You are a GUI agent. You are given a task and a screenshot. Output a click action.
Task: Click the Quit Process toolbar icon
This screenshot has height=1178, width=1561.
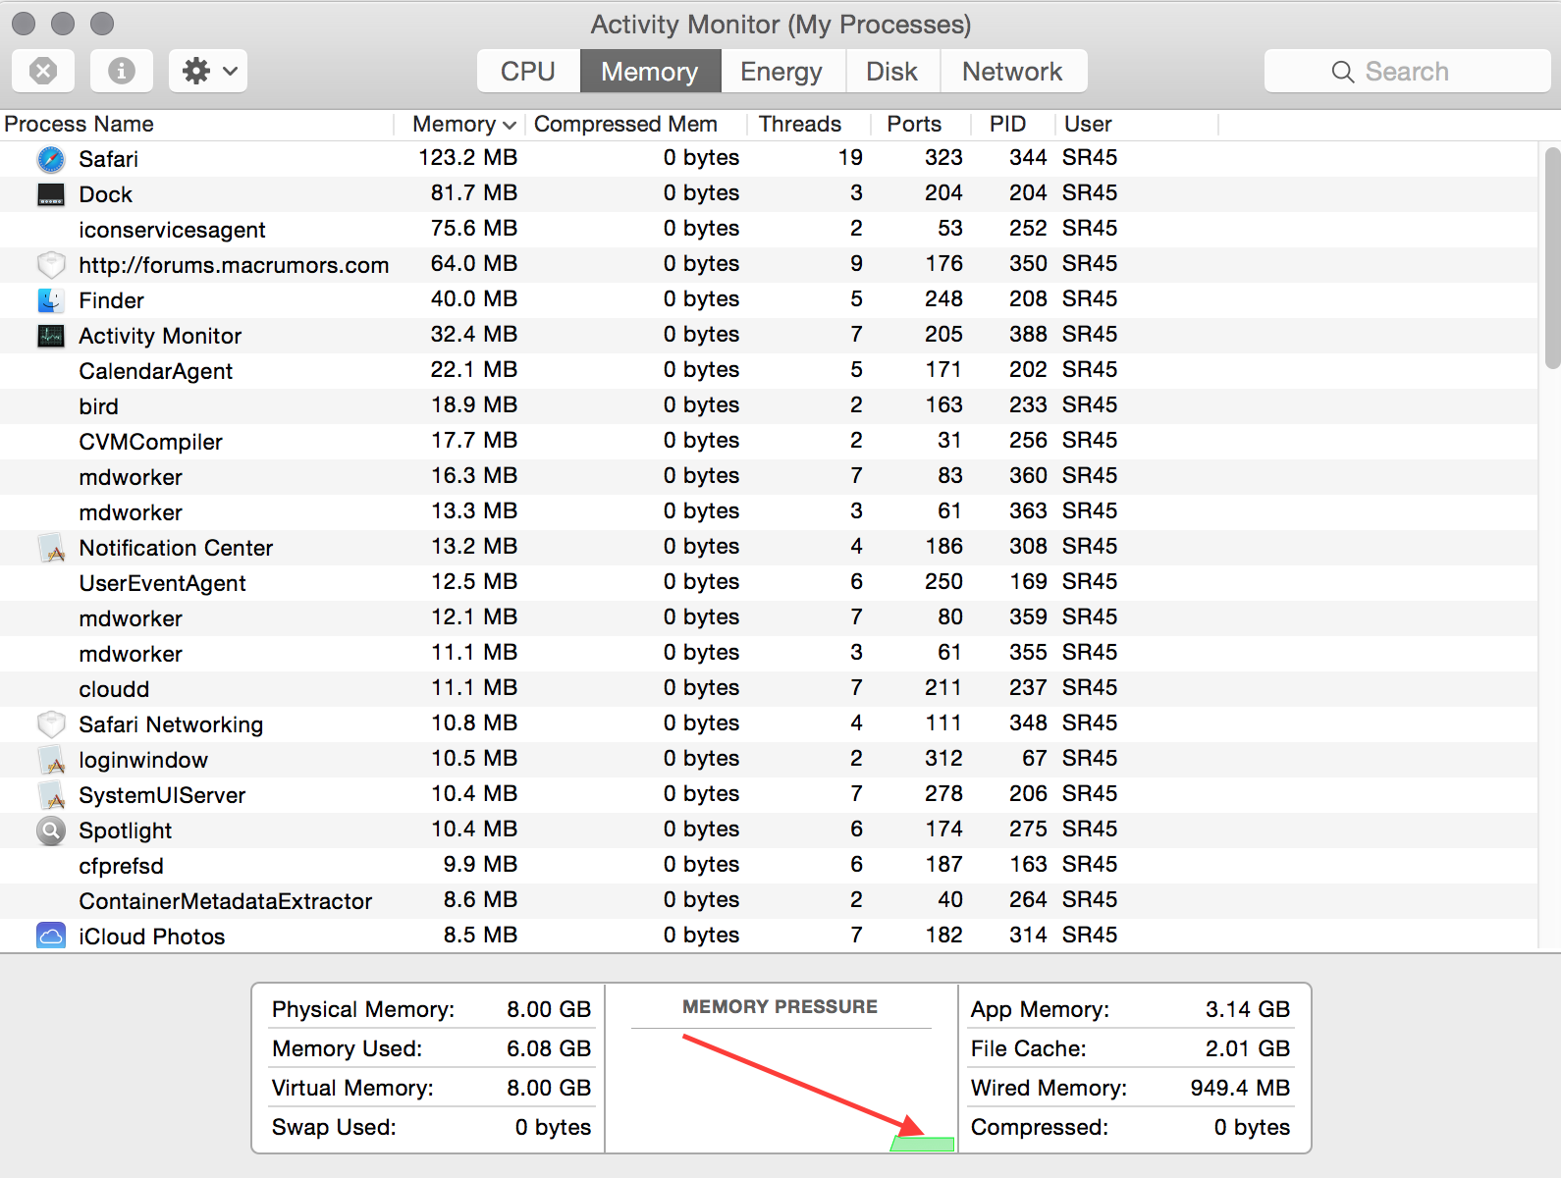coord(43,71)
